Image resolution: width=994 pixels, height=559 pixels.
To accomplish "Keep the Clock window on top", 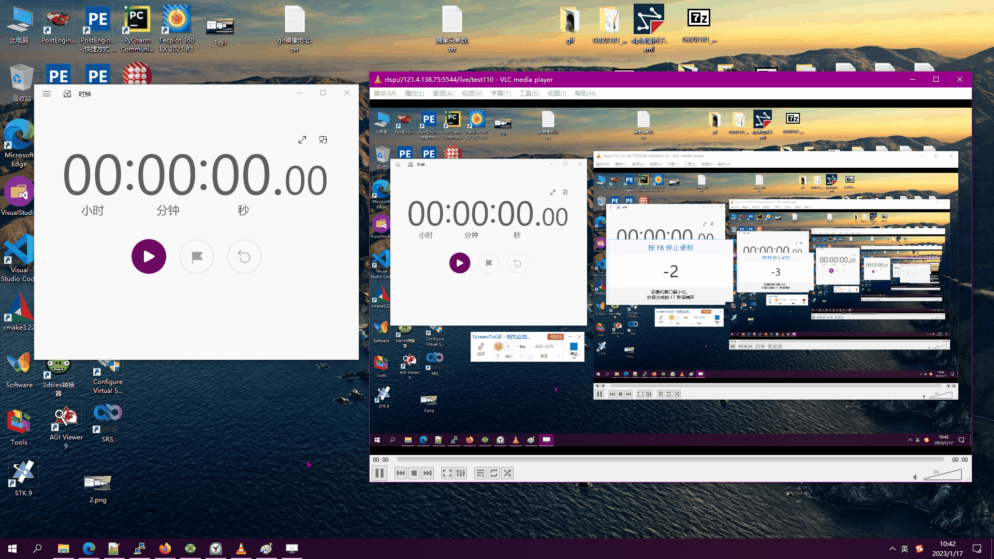I will (323, 140).
